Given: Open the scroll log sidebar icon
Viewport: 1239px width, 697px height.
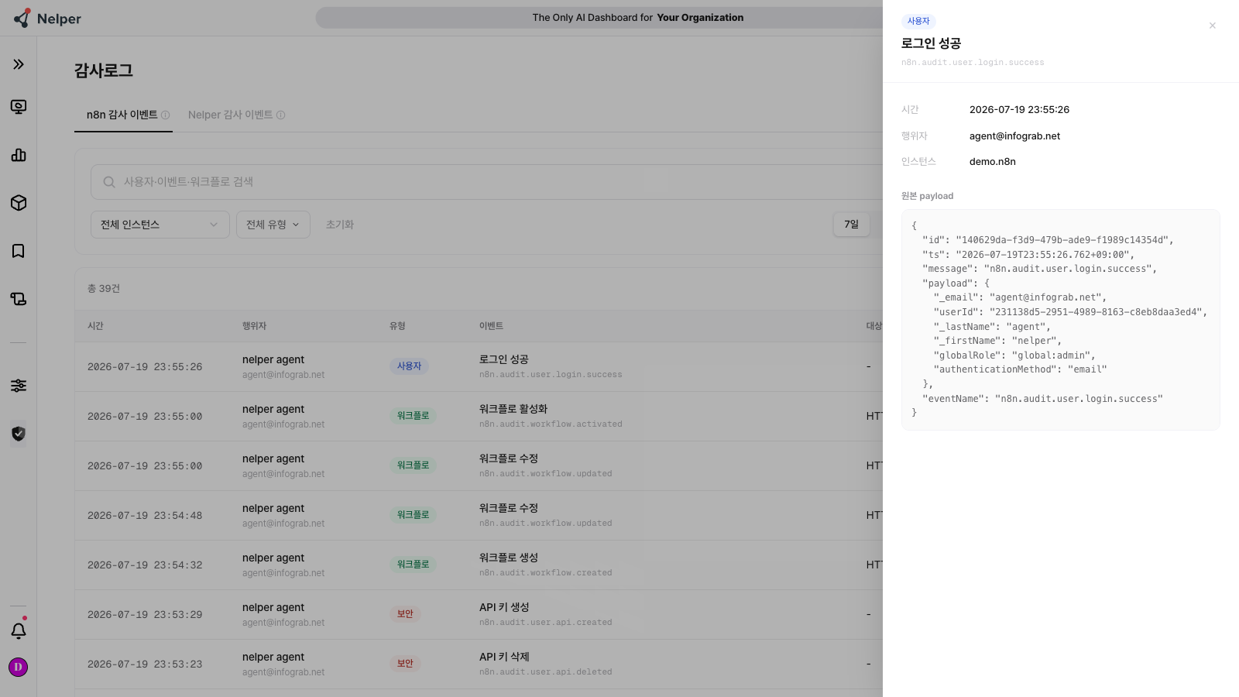Looking at the screenshot, I should click(19, 299).
